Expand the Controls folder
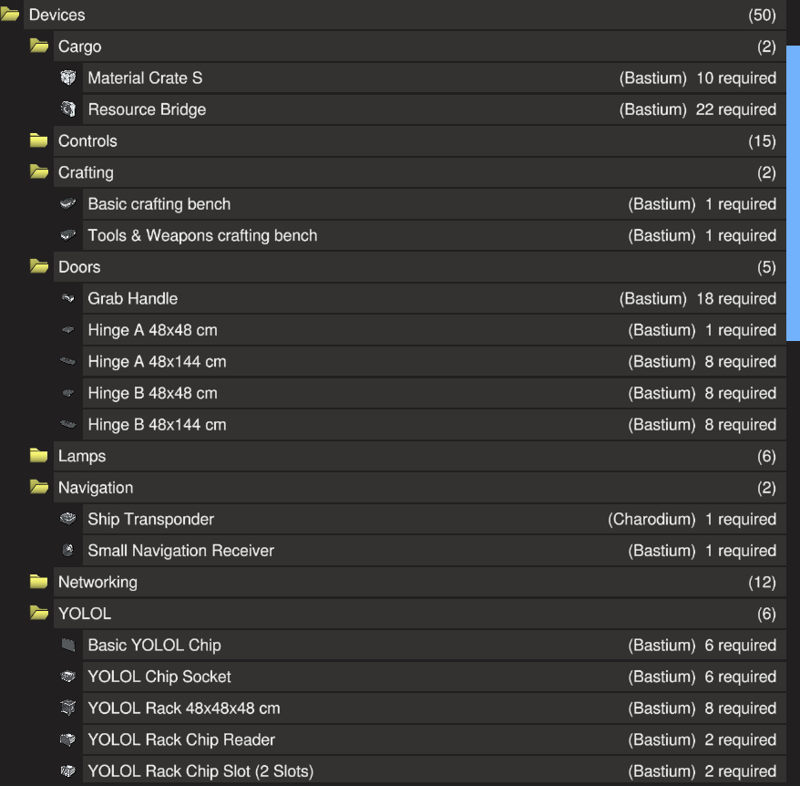 pyautogui.click(x=39, y=141)
